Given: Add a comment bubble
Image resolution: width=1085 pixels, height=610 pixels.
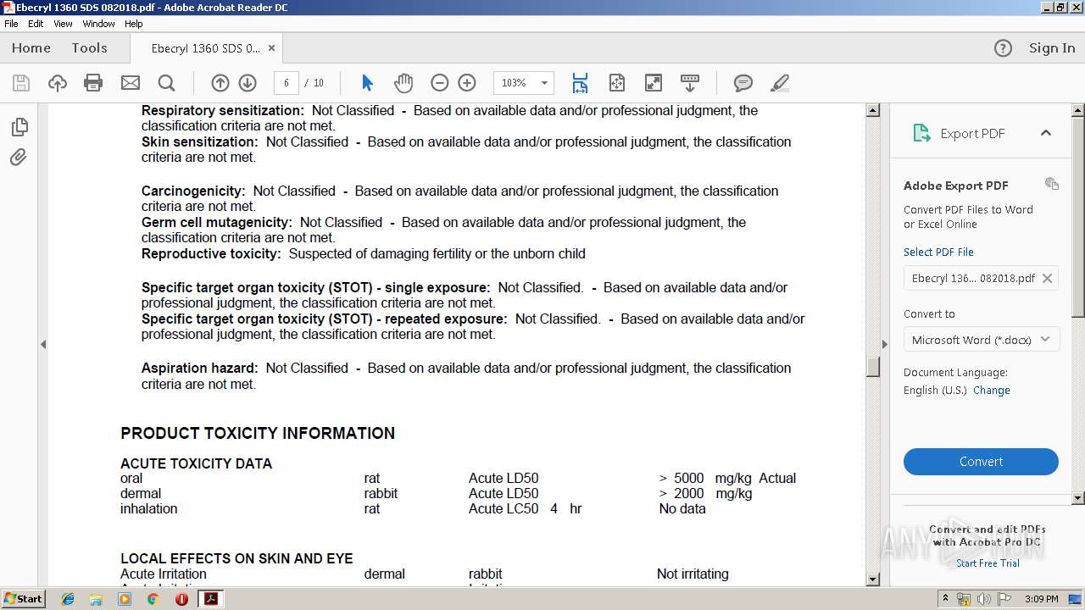Looking at the screenshot, I should click(743, 83).
